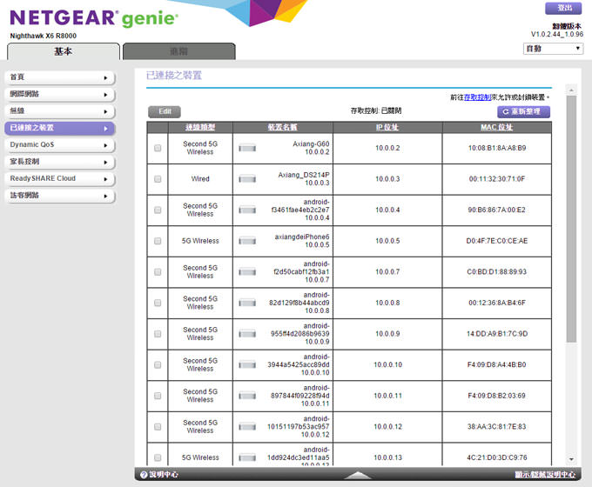Open the ReadySHARE Cloud menu item

[x=60, y=179]
